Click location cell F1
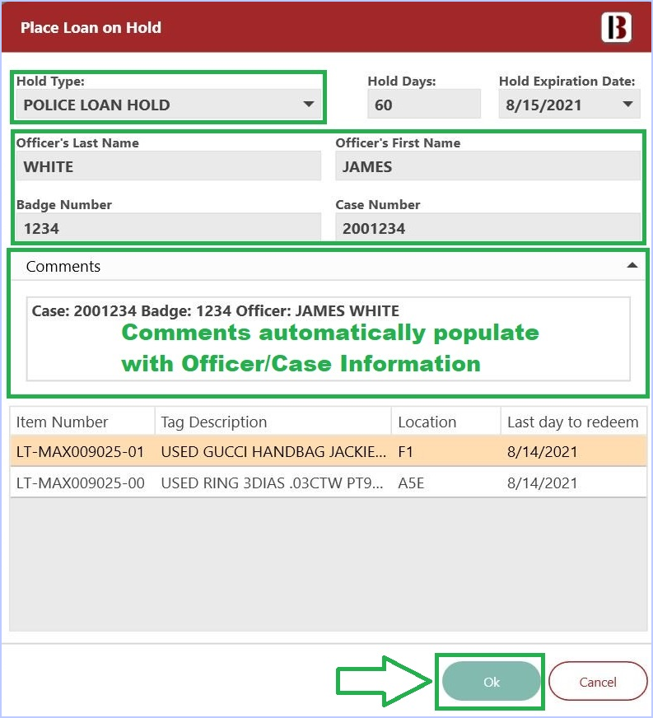This screenshot has width=653, height=718. coord(406,451)
